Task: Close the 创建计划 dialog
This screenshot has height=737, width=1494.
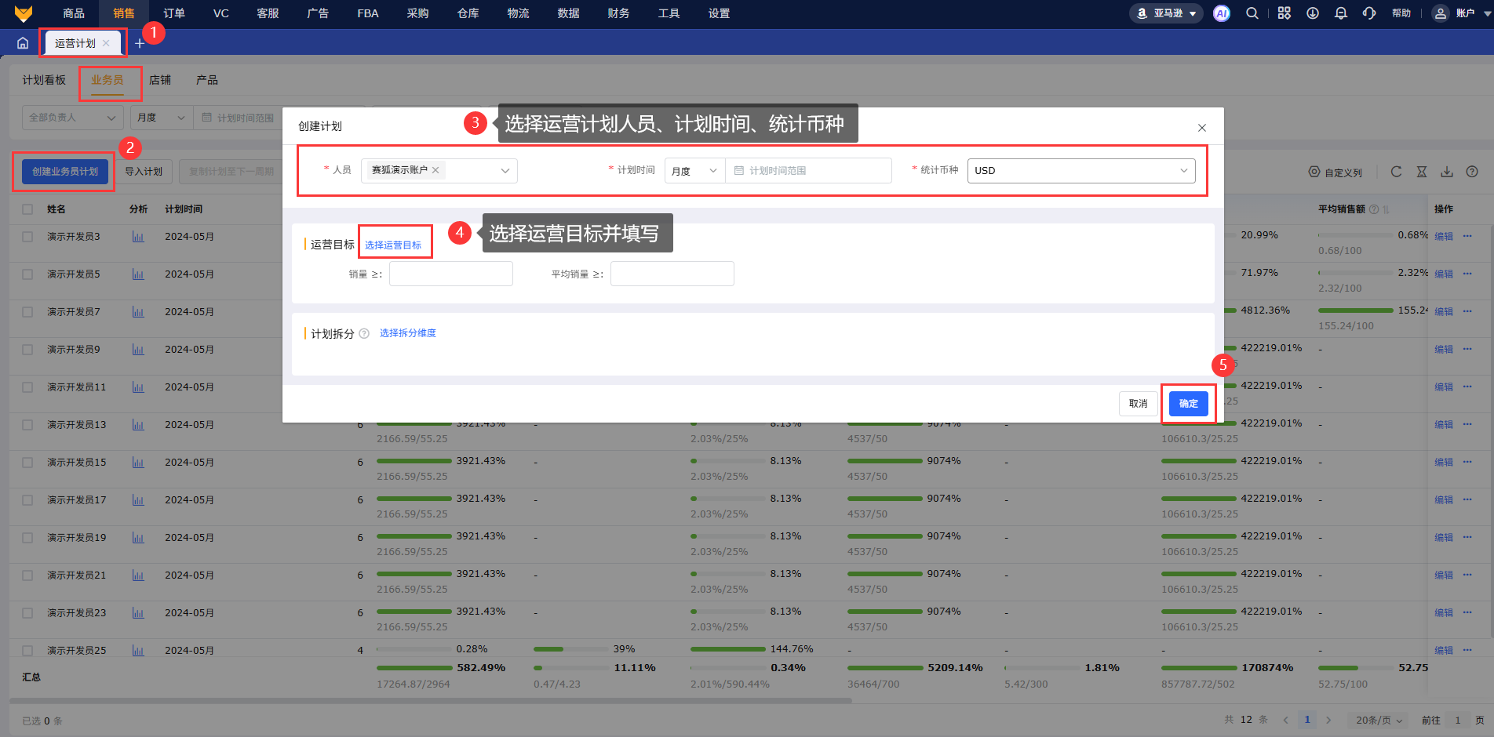Action: [x=1201, y=127]
